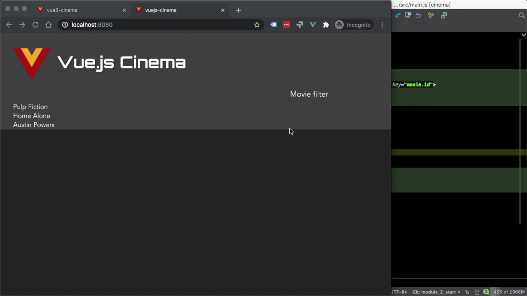Screen dimensions: 527x296
Task: Bookmark this page with the star
Action: tap(257, 25)
